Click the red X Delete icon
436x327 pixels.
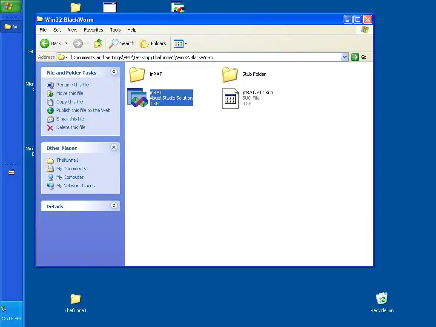(50, 128)
